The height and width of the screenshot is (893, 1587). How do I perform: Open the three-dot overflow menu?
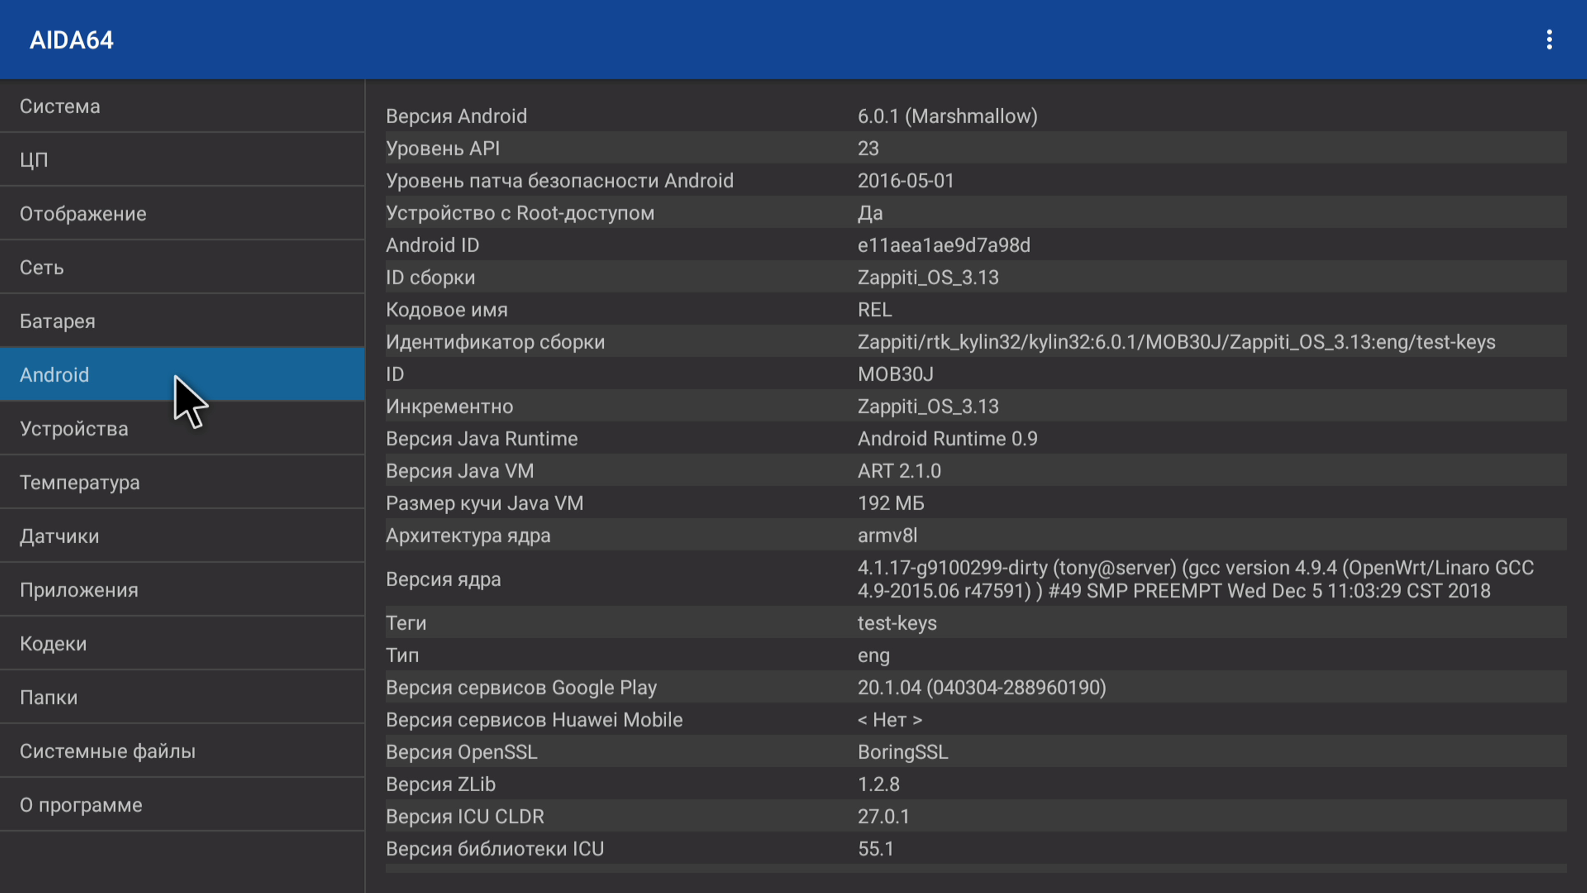(x=1549, y=40)
